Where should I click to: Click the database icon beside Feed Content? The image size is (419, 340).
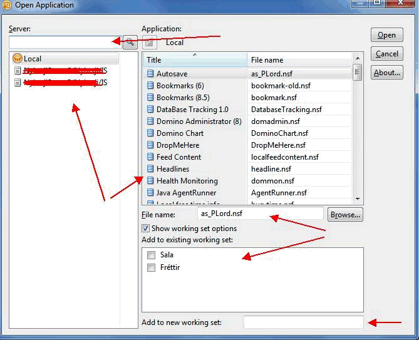(x=150, y=157)
